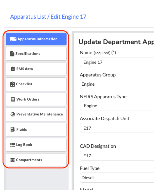This screenshot has width=154, height=190.
Task: Click the Associate Dispatch Unit label
Action: [x=105, y=119]
